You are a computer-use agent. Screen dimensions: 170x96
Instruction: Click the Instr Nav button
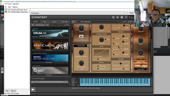[x=67, y=25]
